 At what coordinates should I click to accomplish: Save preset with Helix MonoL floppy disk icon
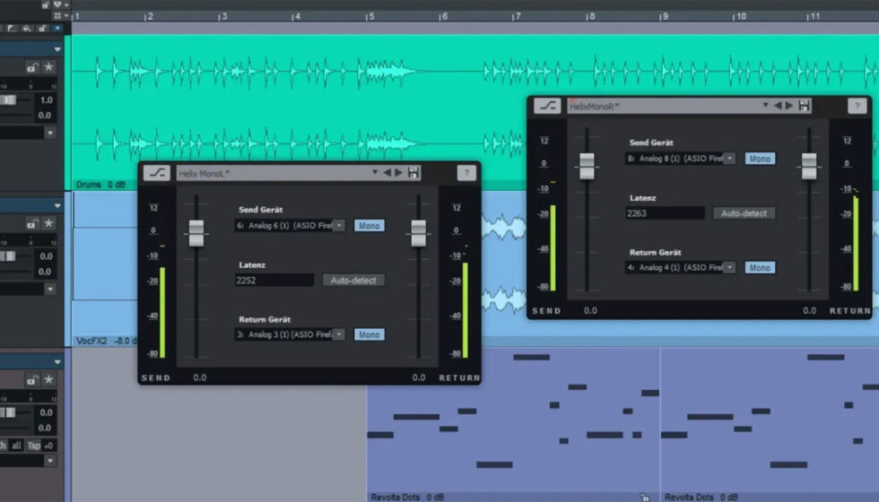(413, 173)
